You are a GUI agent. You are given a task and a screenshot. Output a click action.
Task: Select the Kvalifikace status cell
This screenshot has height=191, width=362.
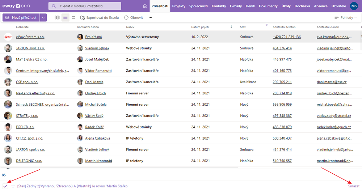[x=248, y=82]
